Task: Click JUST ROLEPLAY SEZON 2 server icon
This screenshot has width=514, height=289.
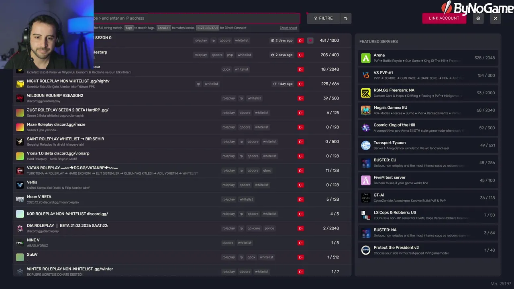Action: click(x=20, y=113)
